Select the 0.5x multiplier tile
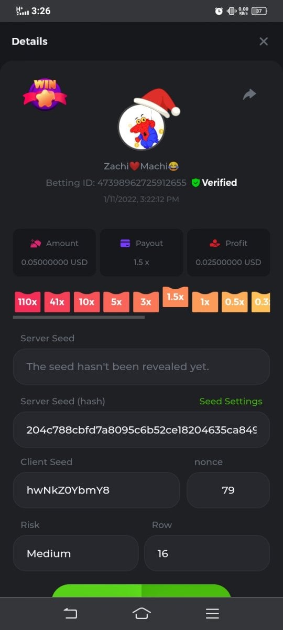Screen dimensions: 283x630 click(234, 302)
